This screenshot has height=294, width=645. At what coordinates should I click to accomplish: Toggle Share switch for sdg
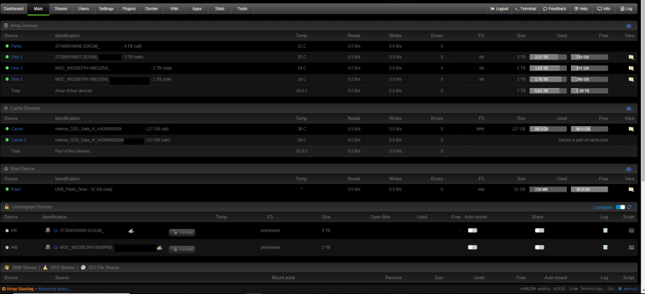coord(539,247)
